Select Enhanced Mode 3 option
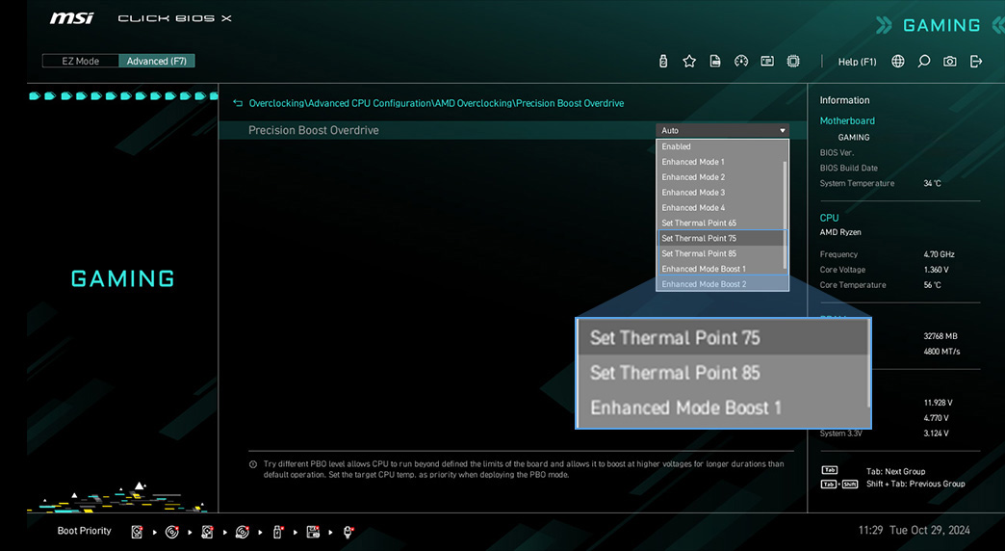Image resolution: width=1005 pixels, height=551 pixels. pyautogui.click(x=720, y=193)
